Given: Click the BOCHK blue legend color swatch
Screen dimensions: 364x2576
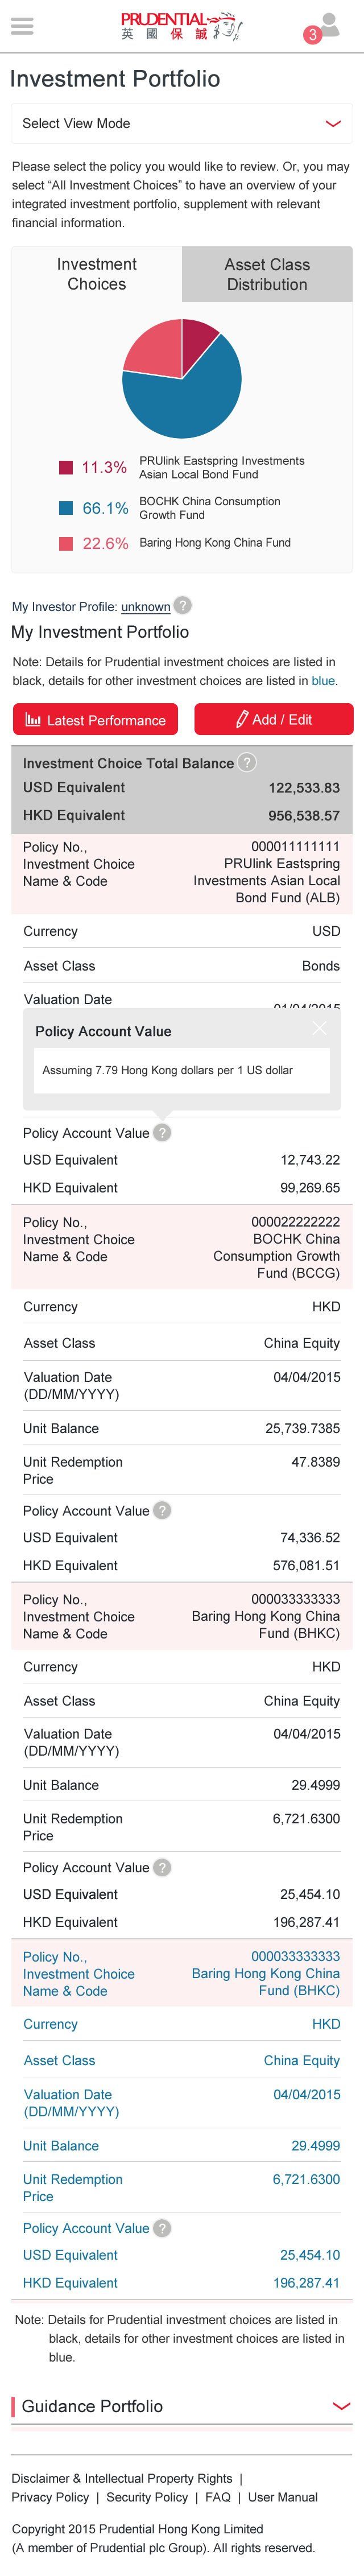Looking at the screenshot, I should tap(66, 508).
